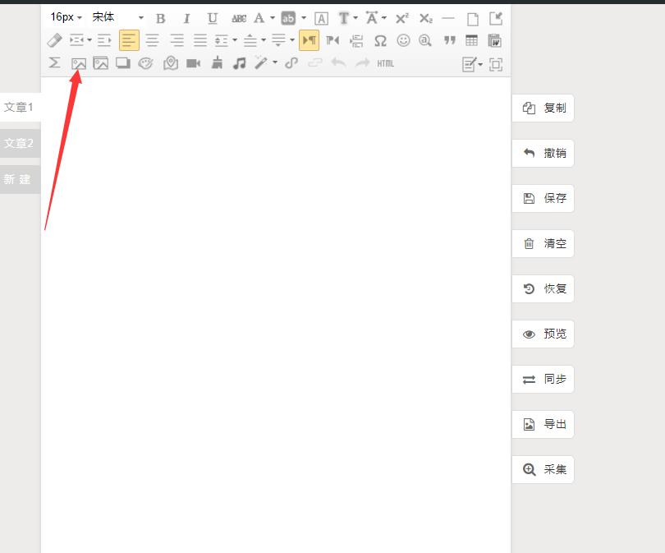The image size is (665, 553).
Task: Set left text alignment
Action: point(129,40)
